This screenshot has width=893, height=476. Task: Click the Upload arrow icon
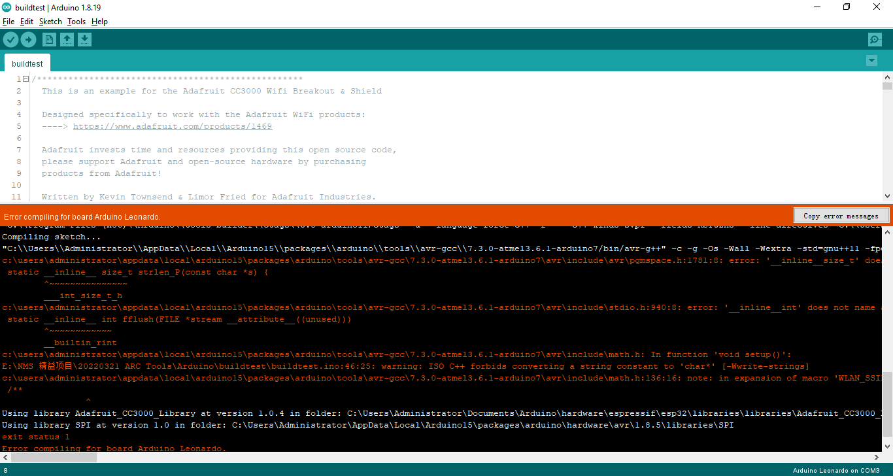click(x=28, y=40)
